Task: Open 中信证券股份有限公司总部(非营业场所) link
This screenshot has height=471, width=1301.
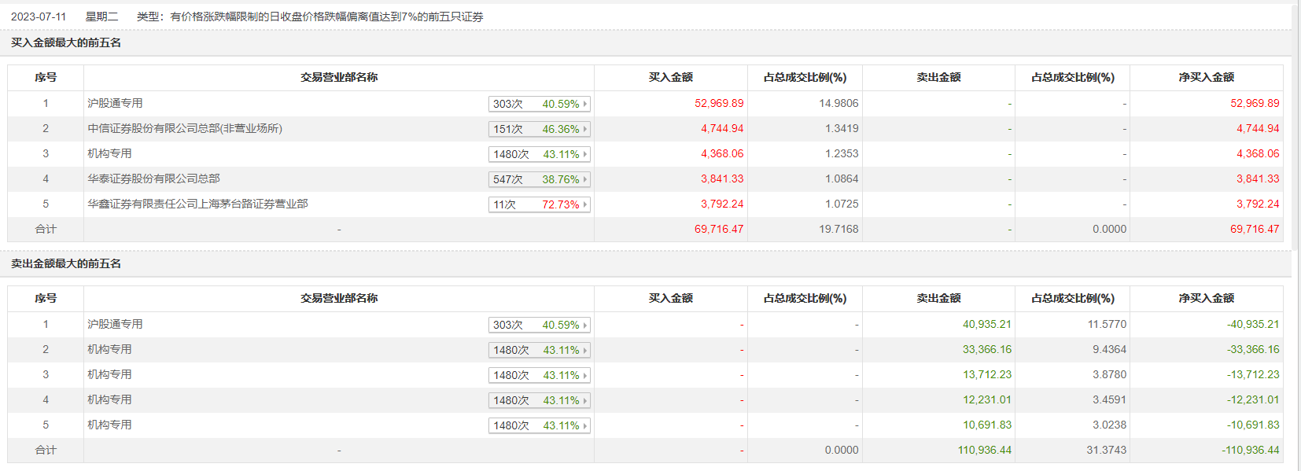Action: point(185,129)
